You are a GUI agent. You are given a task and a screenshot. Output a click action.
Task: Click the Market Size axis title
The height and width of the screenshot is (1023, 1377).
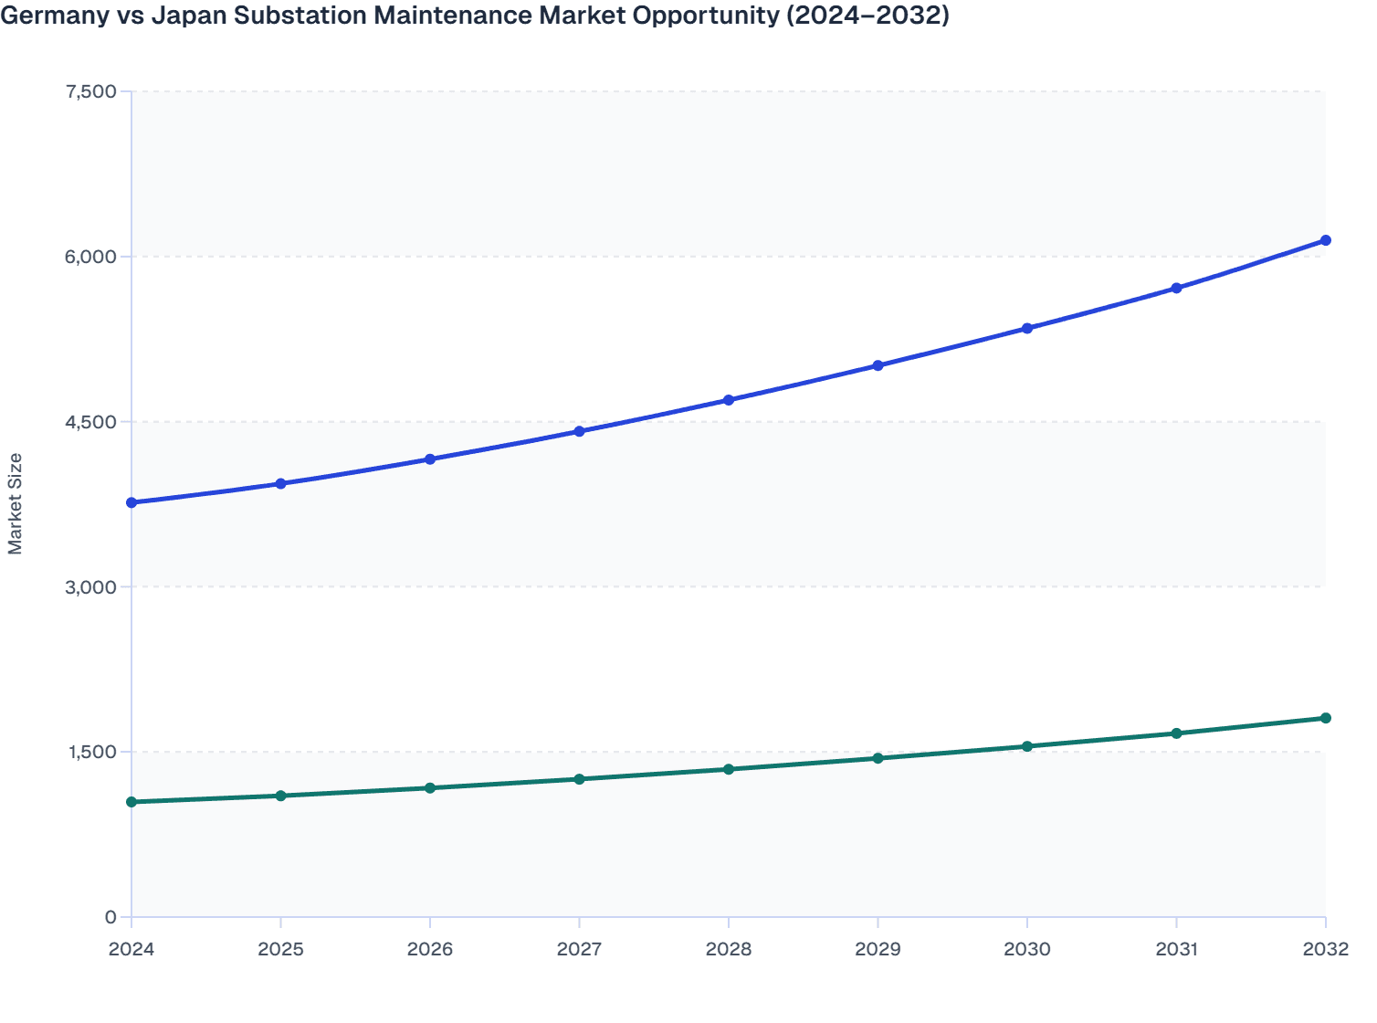[16, 501]
